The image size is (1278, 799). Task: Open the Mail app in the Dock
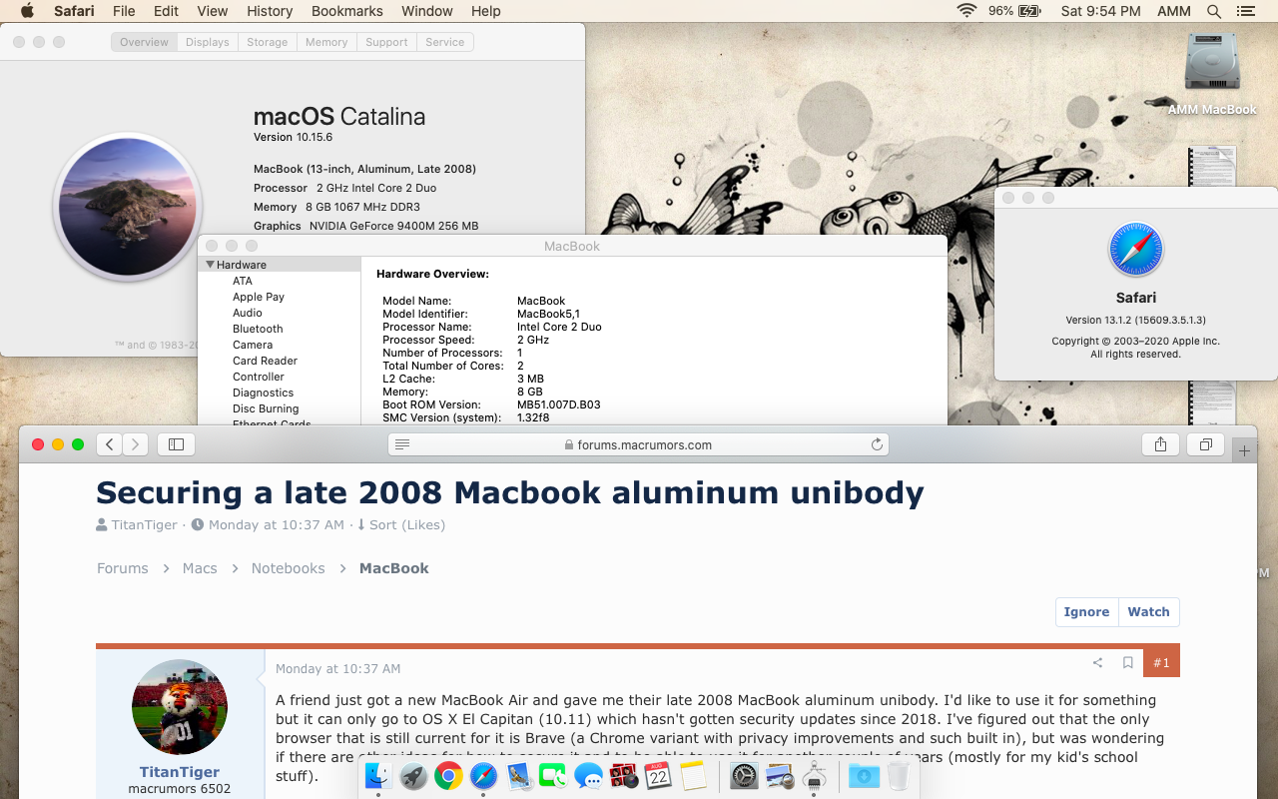[518, 775]
